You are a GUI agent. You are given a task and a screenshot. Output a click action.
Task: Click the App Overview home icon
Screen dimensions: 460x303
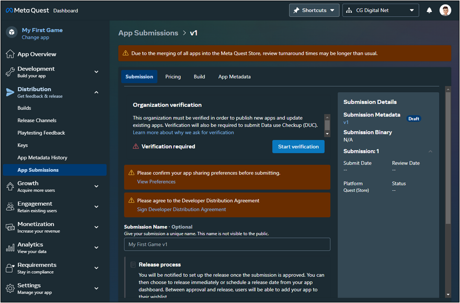[10, 54]
